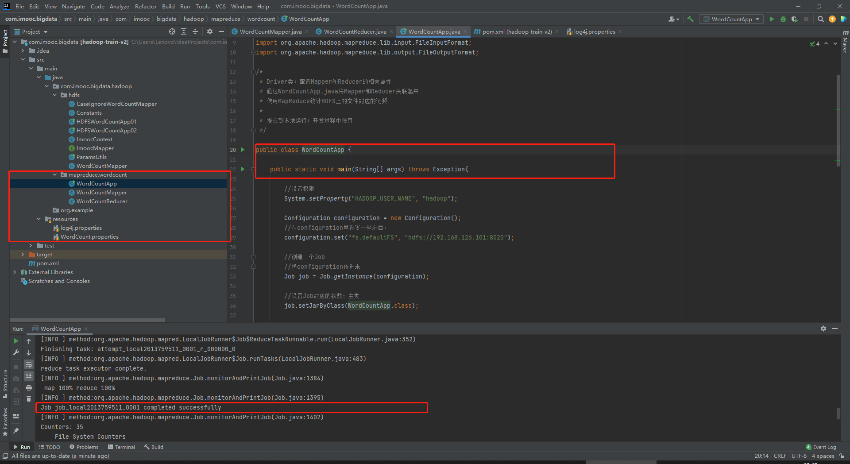Click the orange update arrow icon

[832, 19]
